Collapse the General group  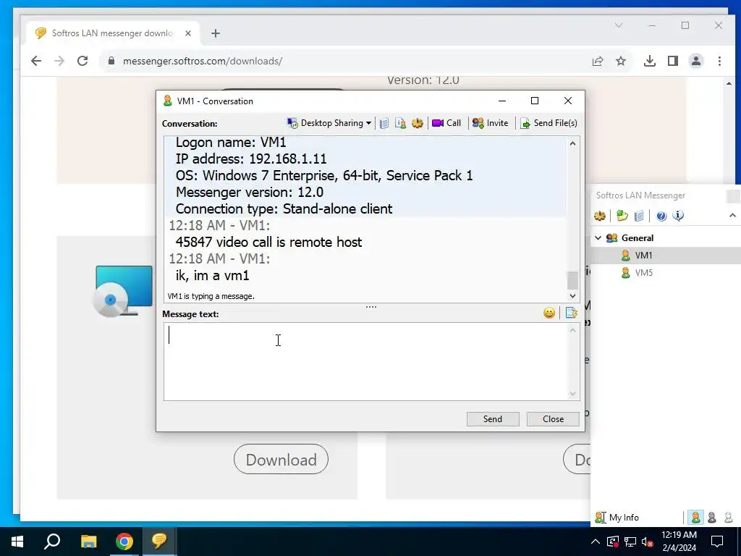(x=598, y=238)
